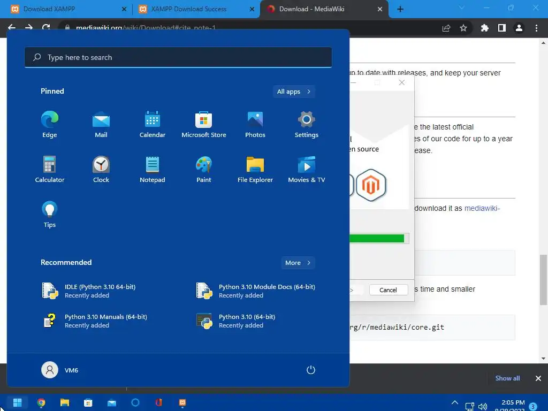Follow the mediawiki- download link
The width and height of the screenshot is (548, 411).
(482, 208)
